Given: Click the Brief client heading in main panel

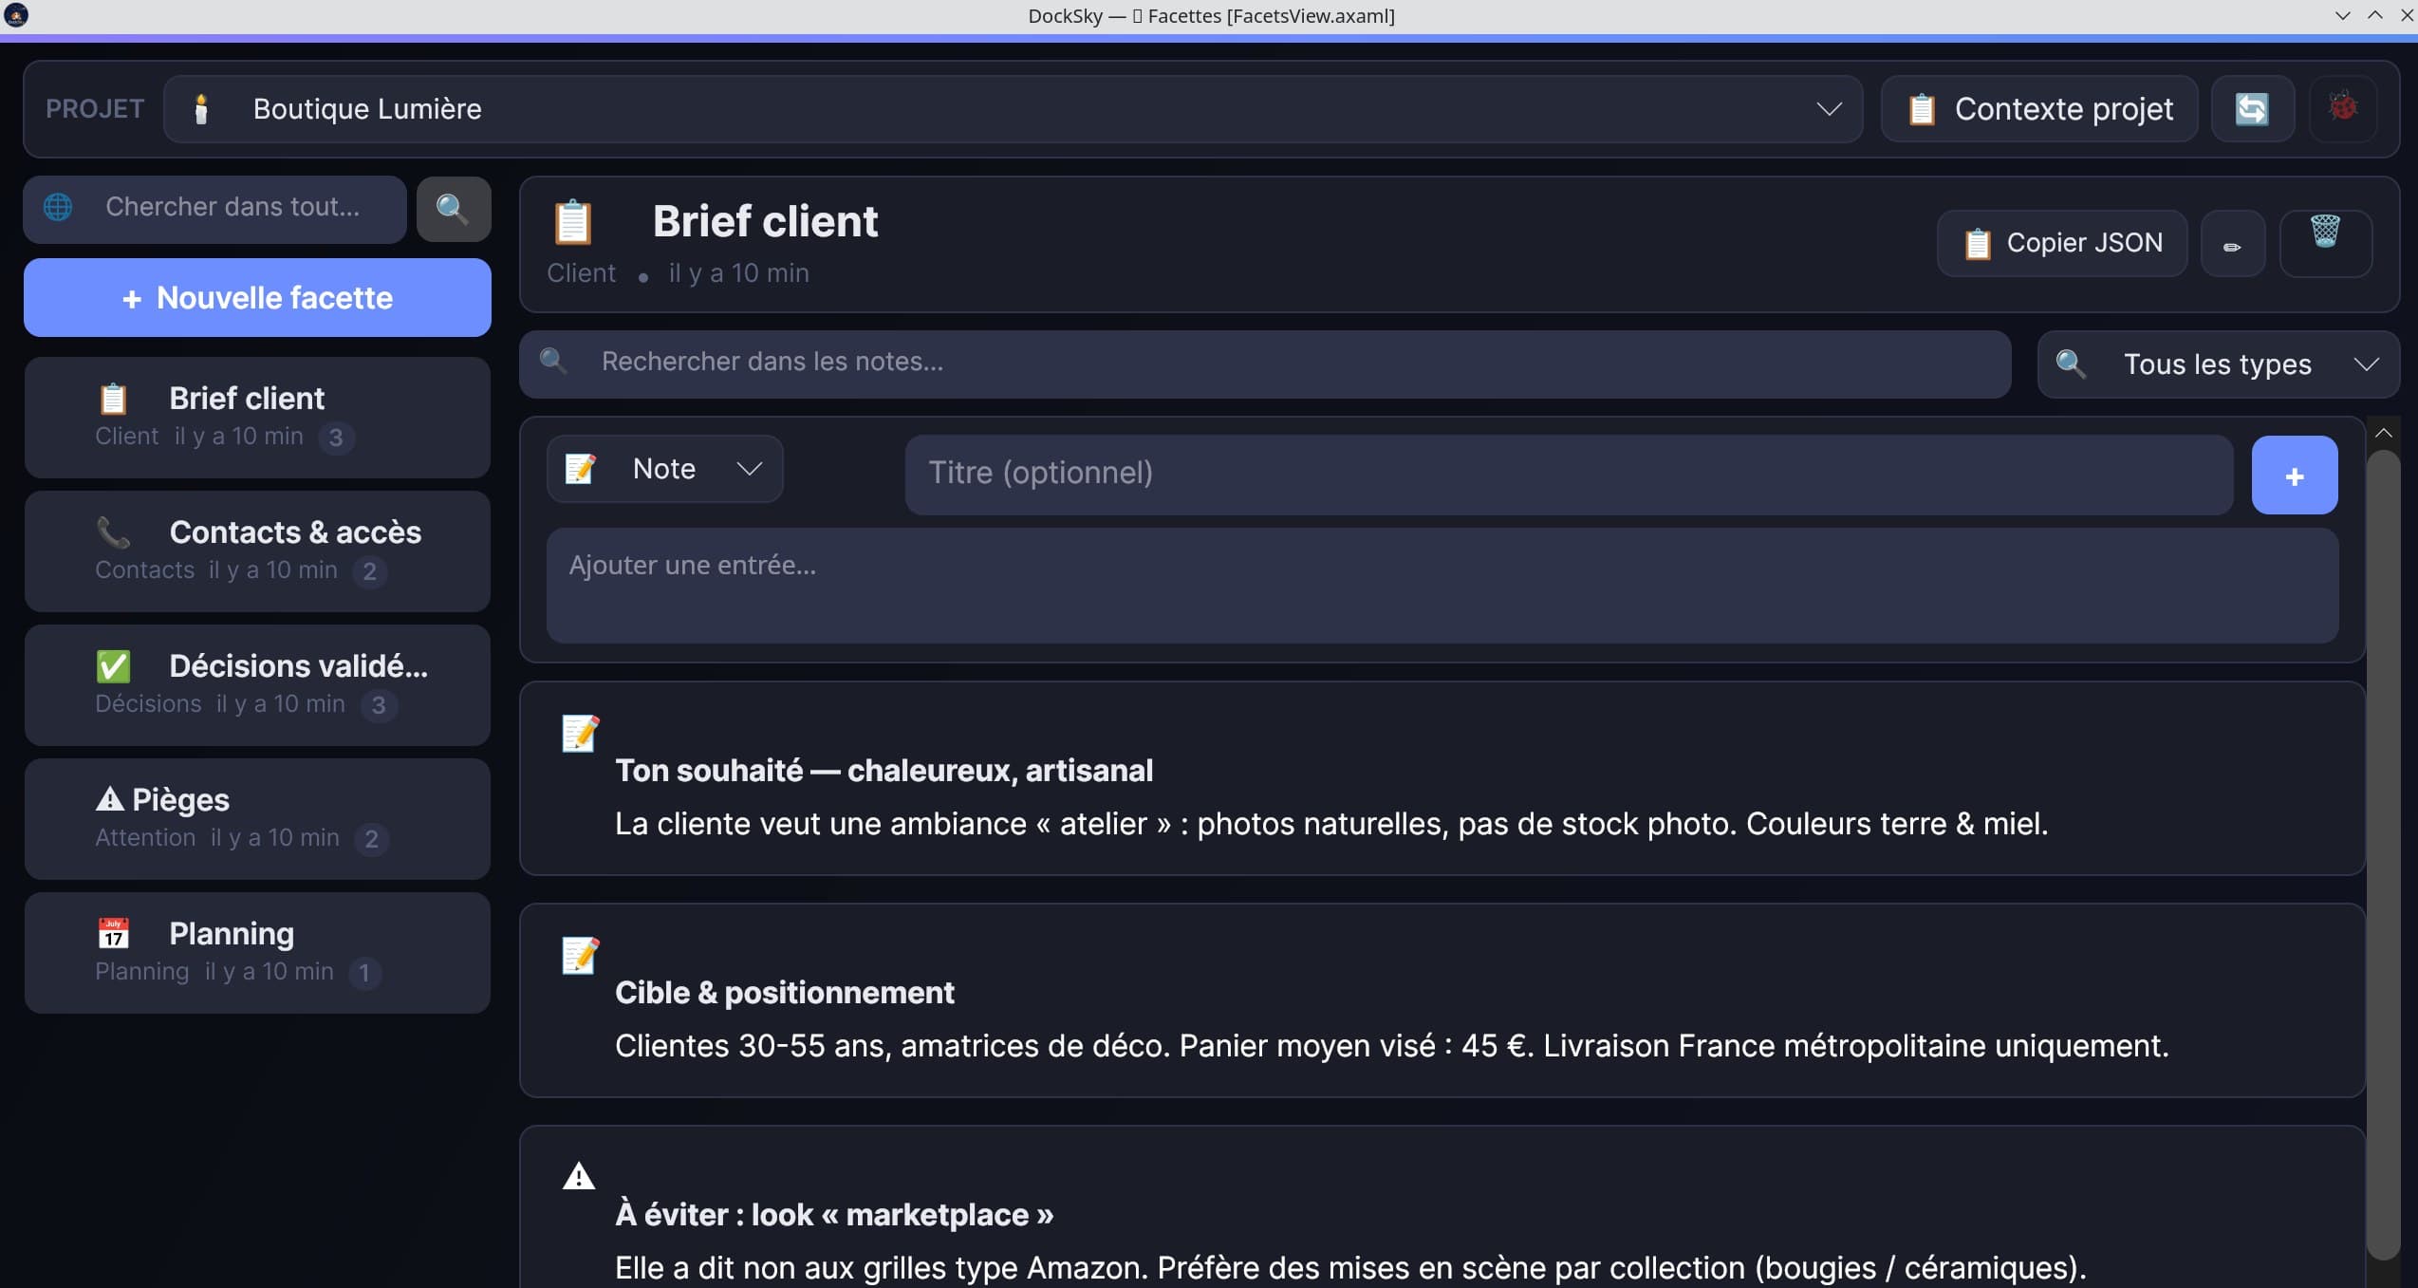Looking at the screenshot, I should (765, 221).
